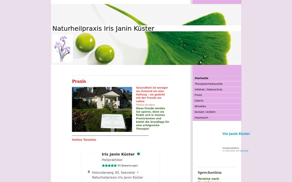Click the five-star rating in the widget
Screen dimensions: 292x182
[x=109, y=166]
